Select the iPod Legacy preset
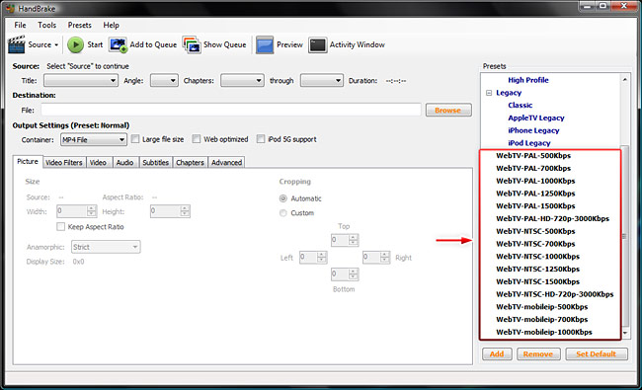Viewport: 642px width, 390px height. (529, 143)
